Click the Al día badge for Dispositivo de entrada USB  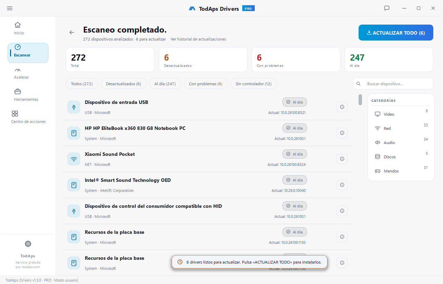pos(295,102)
